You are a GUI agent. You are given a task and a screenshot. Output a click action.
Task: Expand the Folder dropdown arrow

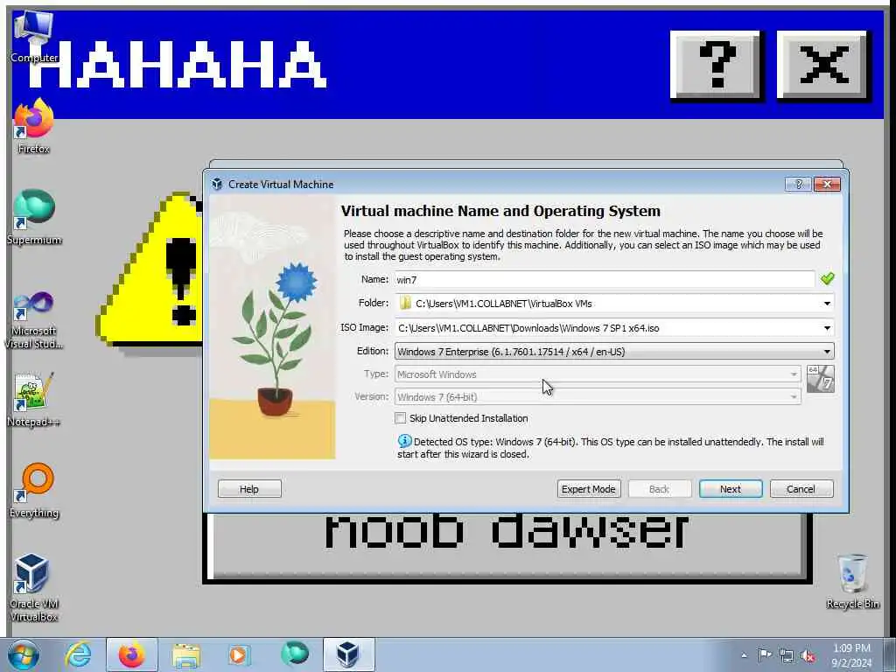tap(826, 304)
